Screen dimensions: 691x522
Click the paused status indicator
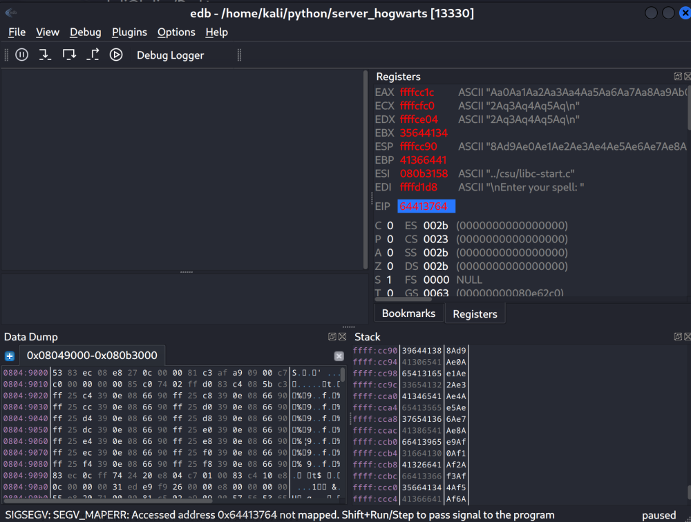[659, 515]
